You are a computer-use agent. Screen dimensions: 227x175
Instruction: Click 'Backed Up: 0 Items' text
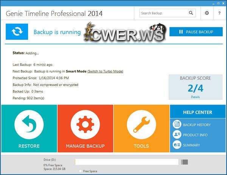tap(28, 92)
